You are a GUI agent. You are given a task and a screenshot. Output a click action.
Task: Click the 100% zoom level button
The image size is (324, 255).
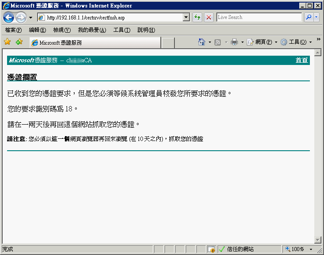(x=295, y=249)
